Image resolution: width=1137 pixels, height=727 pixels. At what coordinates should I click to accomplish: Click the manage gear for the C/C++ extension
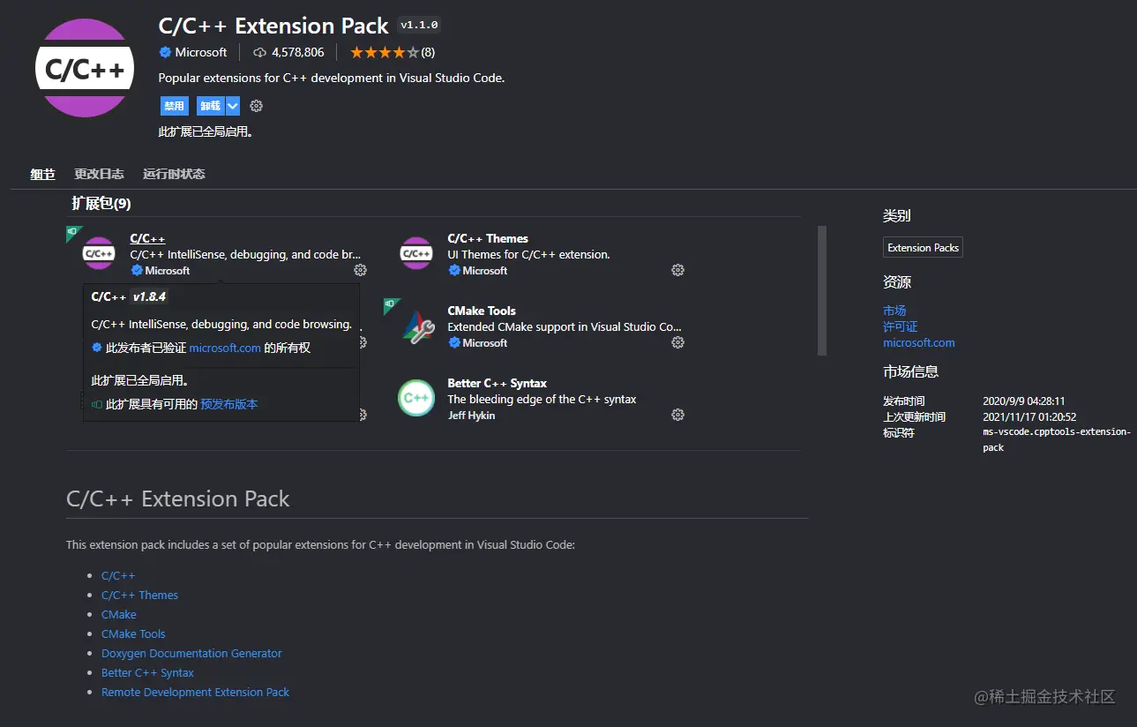[360, 270]
